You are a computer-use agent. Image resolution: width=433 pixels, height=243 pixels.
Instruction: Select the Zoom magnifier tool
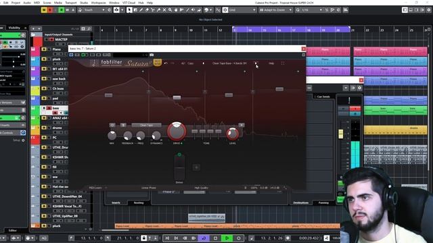coord(170,10)
